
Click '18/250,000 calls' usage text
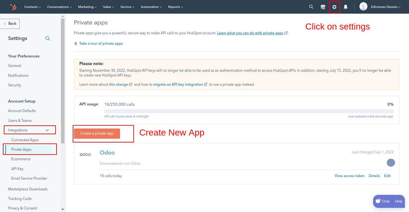point(119,104)
